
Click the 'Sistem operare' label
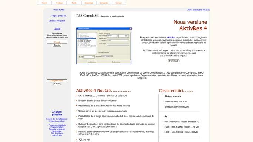pos(173,97)
